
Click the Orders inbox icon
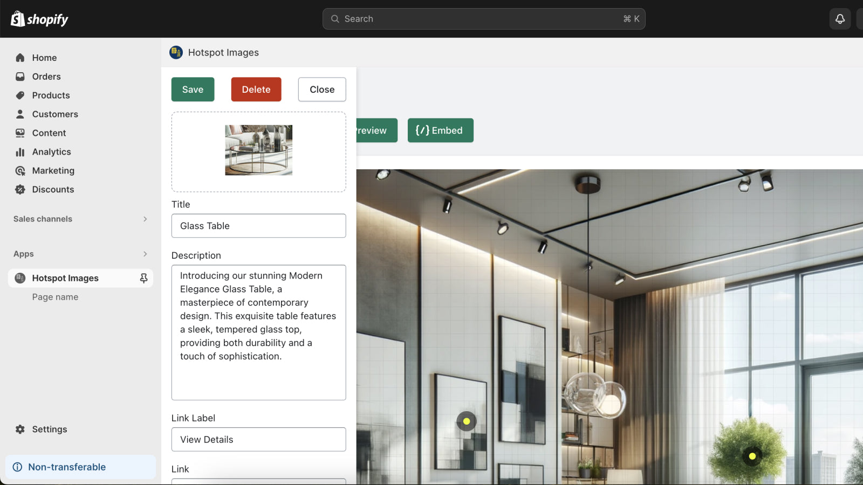click(20, 77)
